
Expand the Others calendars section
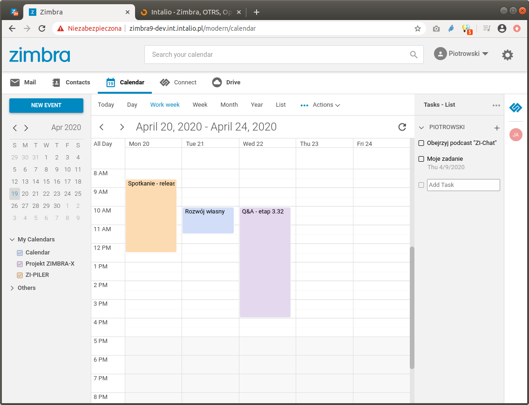(12, 288)
